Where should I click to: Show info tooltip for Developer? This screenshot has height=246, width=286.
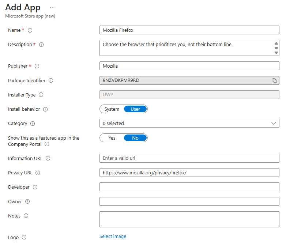(x=35, y=187)
